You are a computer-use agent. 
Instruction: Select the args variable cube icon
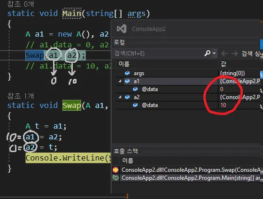tap(127, 73)
